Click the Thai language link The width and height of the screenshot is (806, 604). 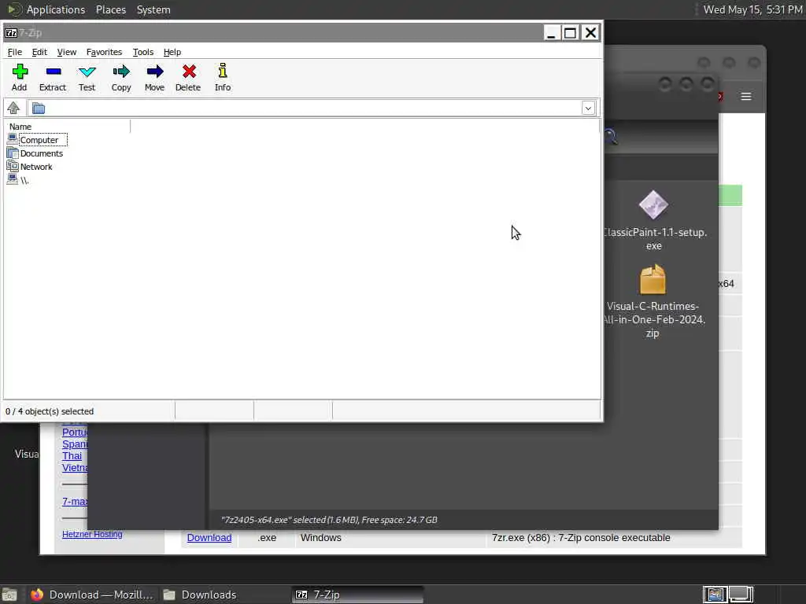click(72, 456)
